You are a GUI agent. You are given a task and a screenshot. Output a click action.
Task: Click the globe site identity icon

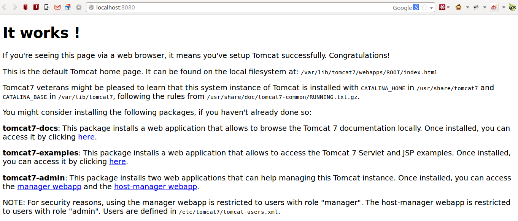pos(91,8)
